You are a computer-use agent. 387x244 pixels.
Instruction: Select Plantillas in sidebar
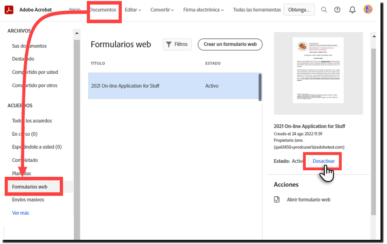point(22,174)
